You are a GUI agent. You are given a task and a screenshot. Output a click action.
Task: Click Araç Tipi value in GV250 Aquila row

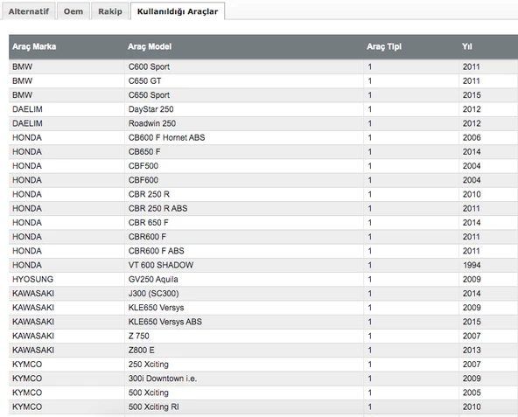point(369,280)
